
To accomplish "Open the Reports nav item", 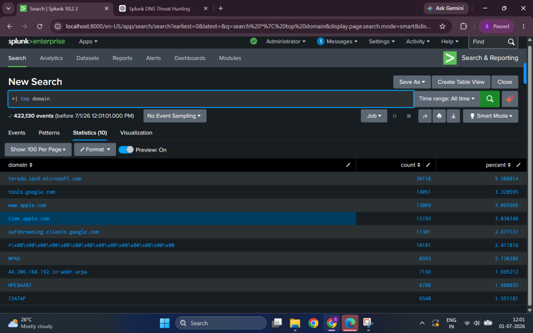I will 122,58.
